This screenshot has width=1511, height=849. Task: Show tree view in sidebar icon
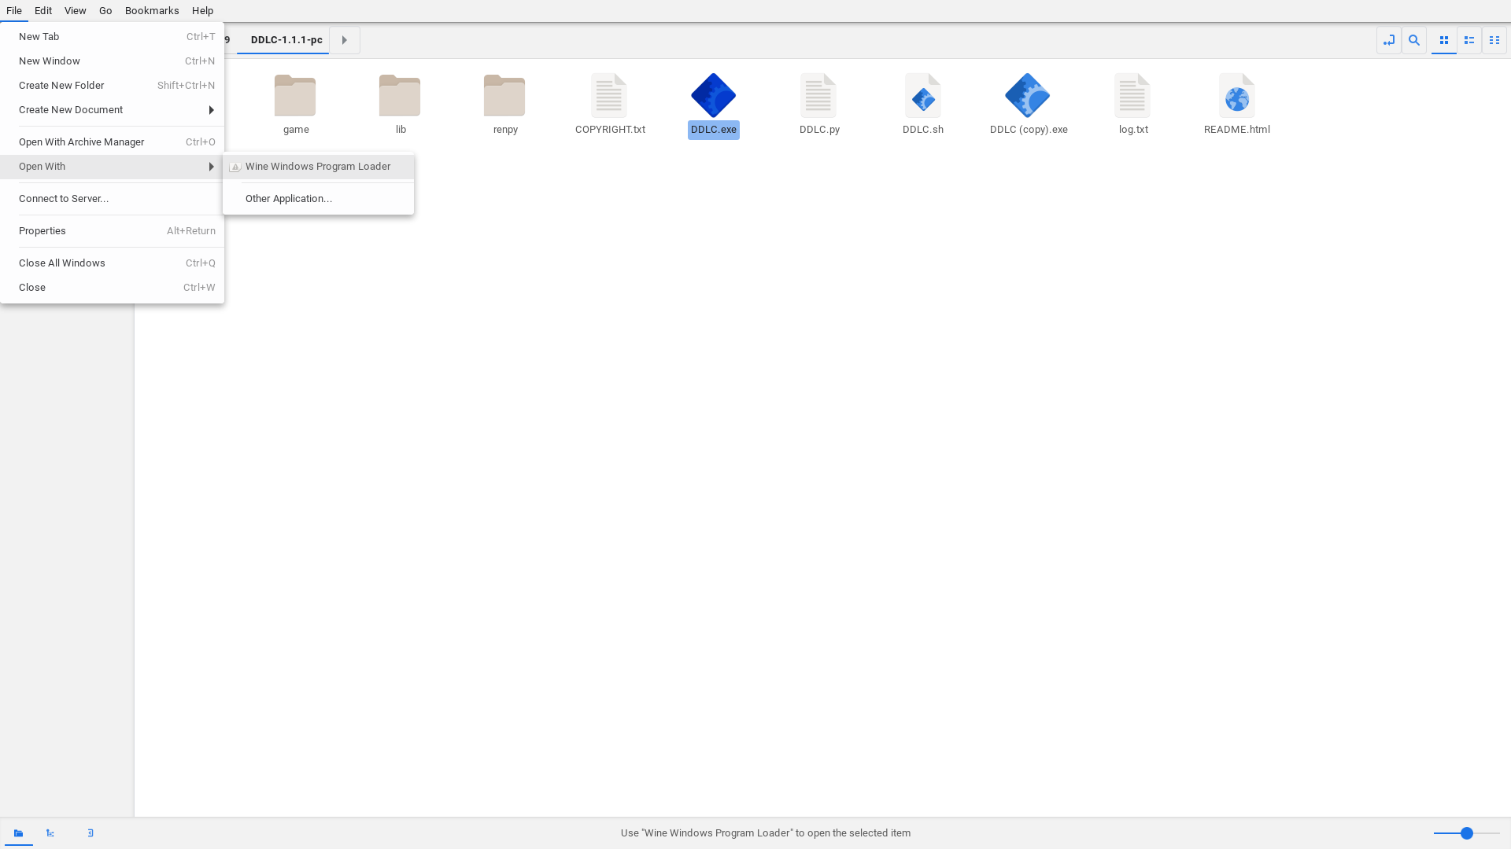click(50, 833)
